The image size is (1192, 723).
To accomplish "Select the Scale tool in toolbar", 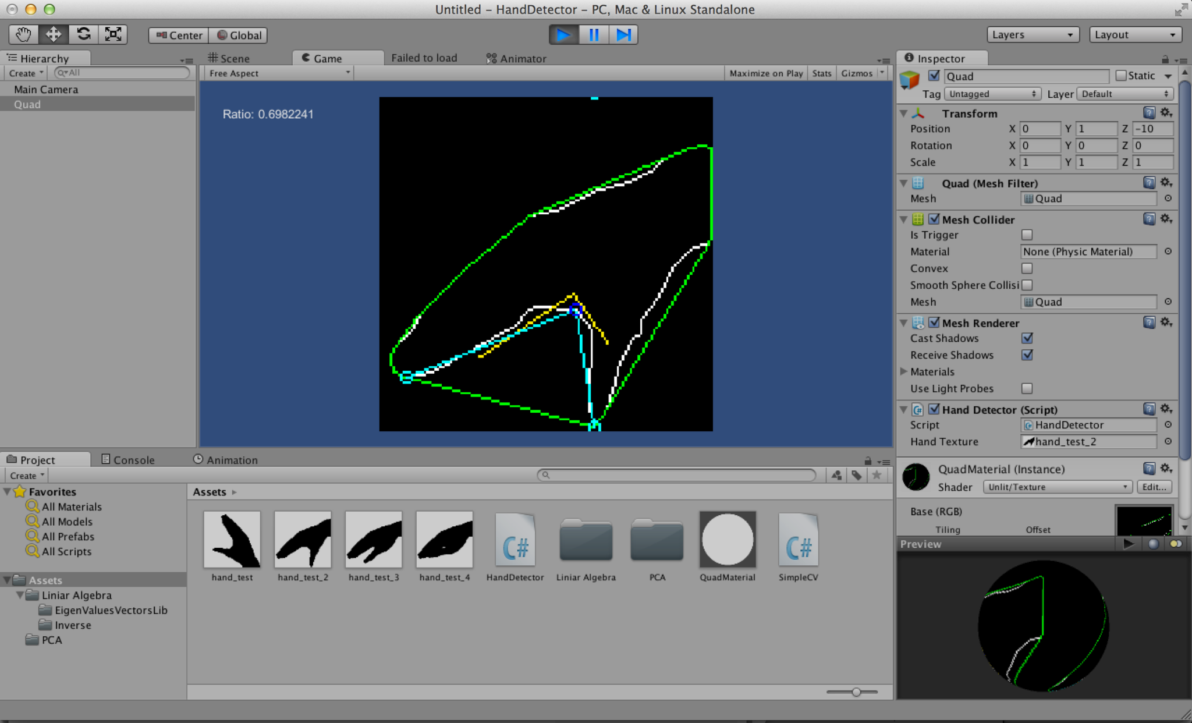I will point(113,34).
